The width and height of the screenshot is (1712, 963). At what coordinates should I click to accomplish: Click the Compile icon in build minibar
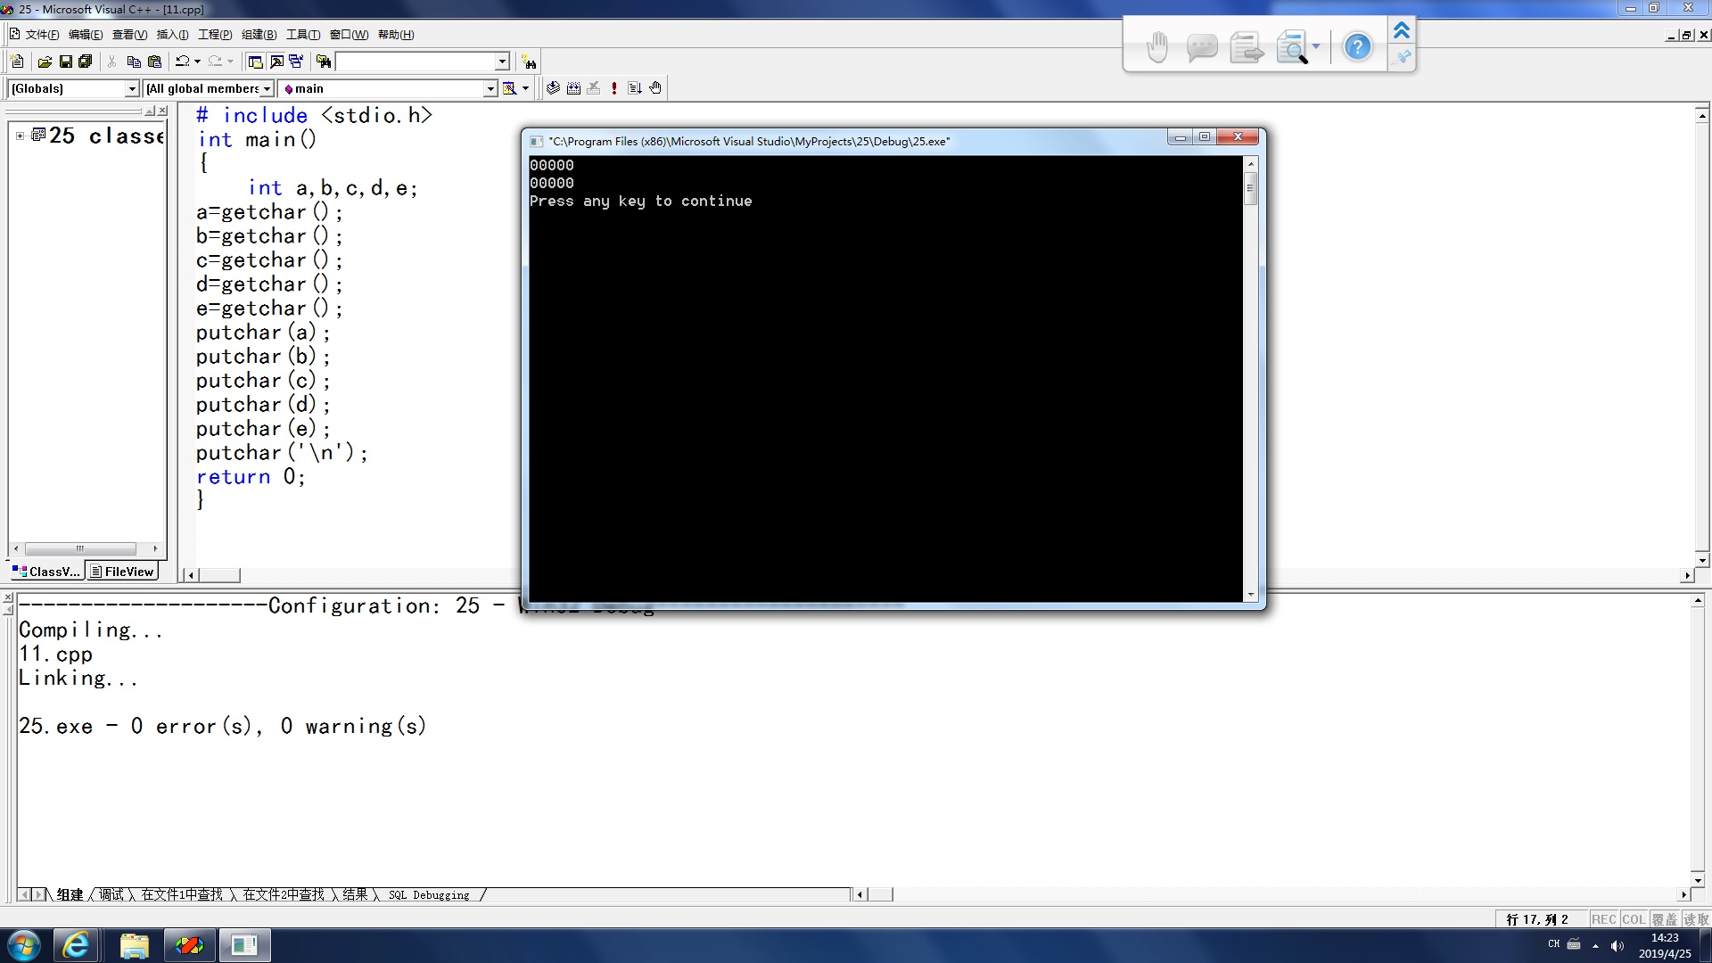553,87
